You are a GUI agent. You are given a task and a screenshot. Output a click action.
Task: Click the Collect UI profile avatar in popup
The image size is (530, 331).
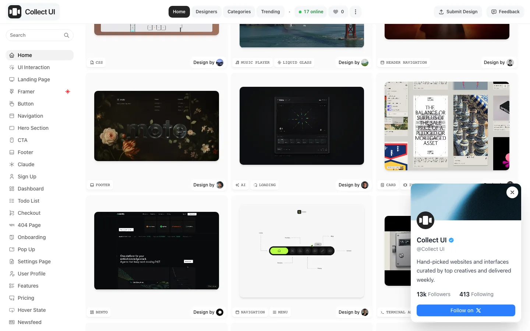tap(425, 220)
